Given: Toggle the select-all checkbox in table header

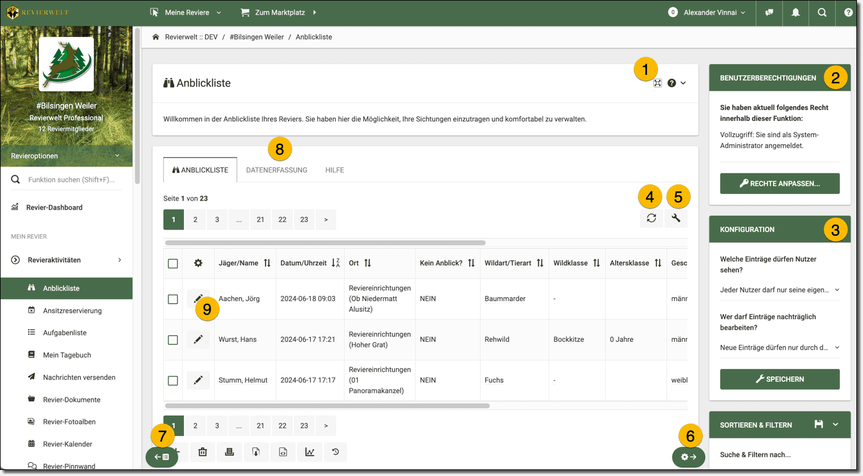Looking at the screenshot, I should [x=173, y=263].
